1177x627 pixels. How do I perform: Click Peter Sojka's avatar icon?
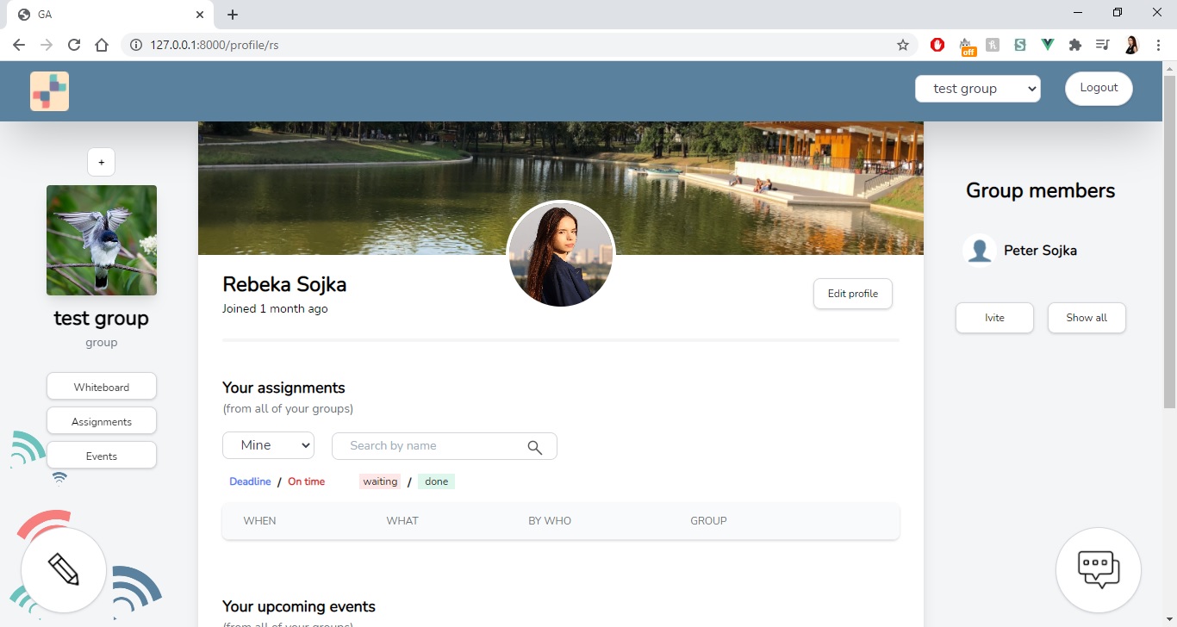pos(979,251)
